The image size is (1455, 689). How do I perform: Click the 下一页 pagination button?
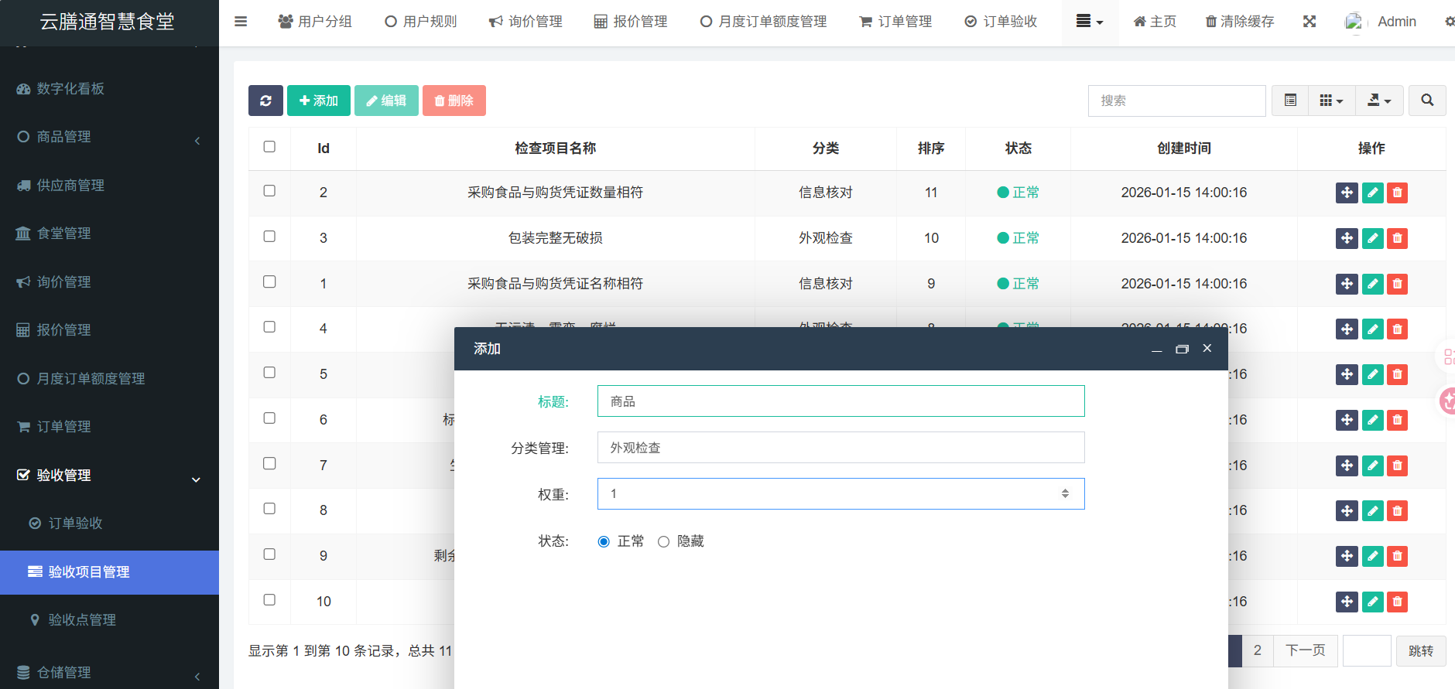tap(1305, 650)
